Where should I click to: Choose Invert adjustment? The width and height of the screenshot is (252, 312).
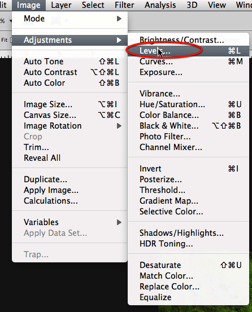(x=188, y=169)
